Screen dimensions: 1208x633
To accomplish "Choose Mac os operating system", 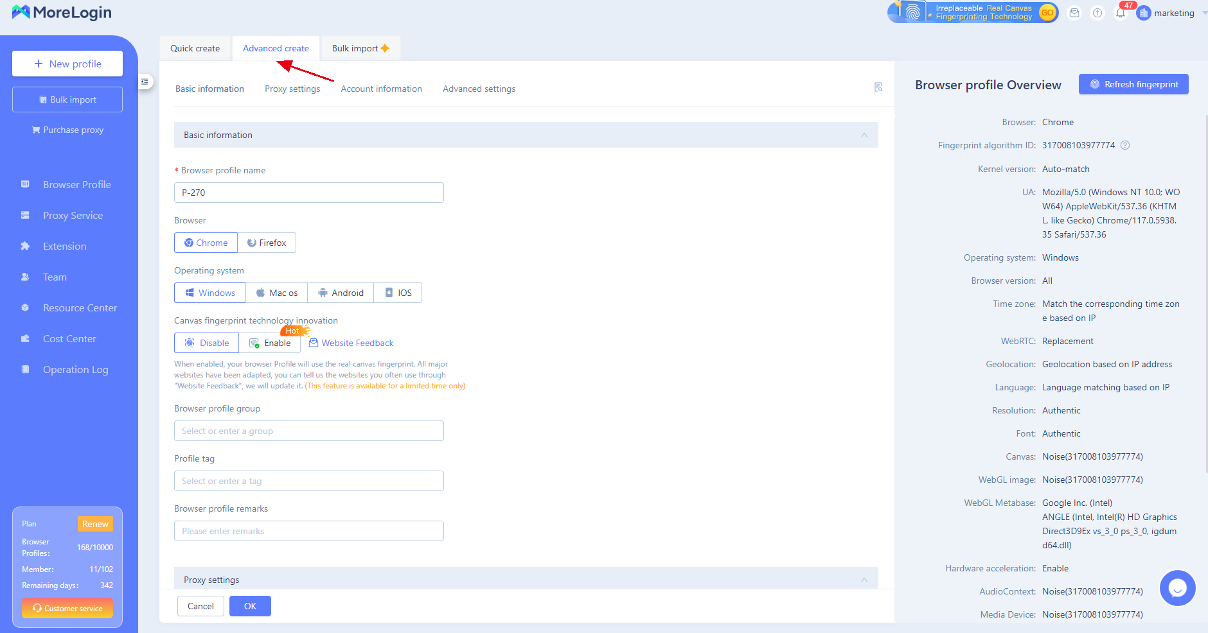I will click(277, 293).
